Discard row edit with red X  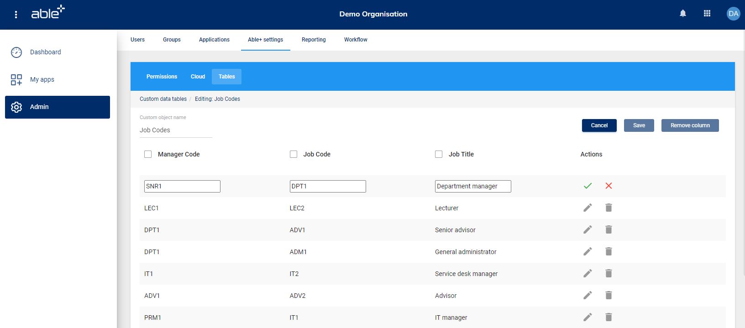click(609, 186)
